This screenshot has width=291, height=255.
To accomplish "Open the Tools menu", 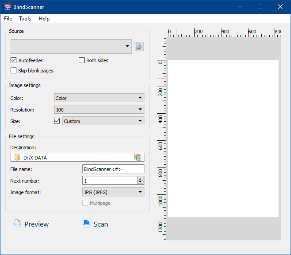I will (x=25, y=19).
